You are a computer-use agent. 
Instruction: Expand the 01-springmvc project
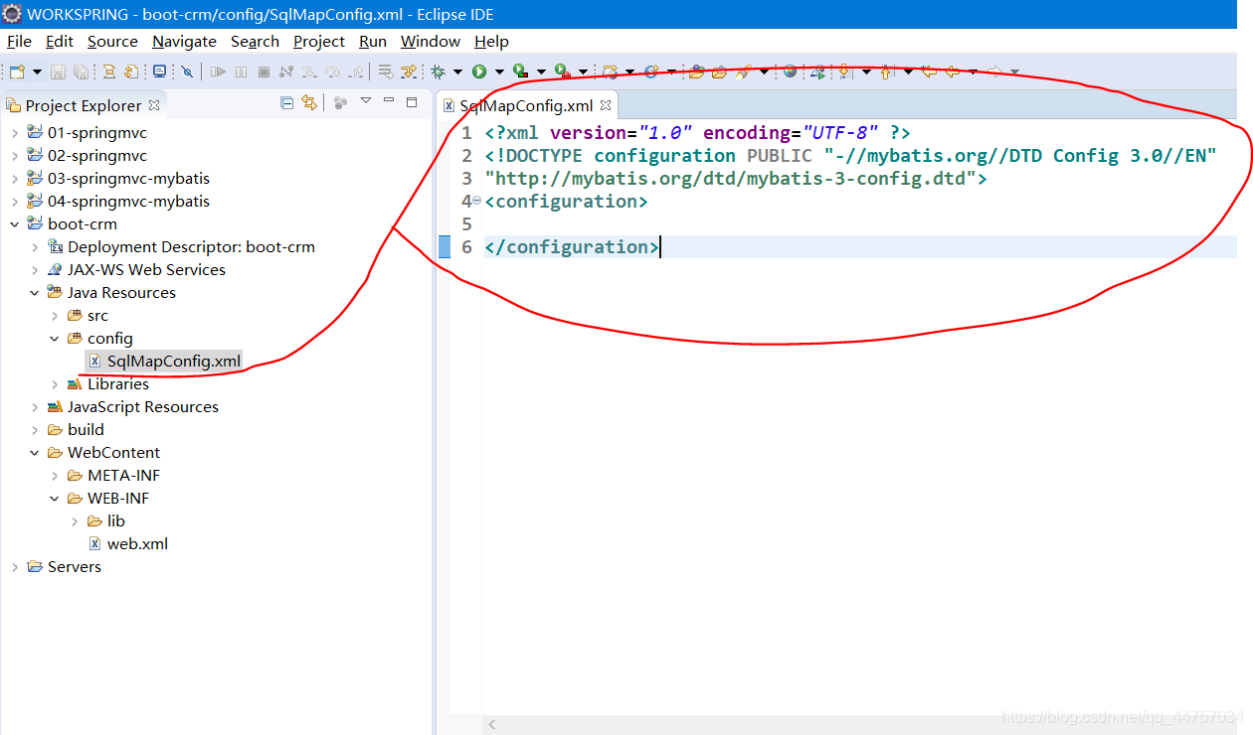14,132
